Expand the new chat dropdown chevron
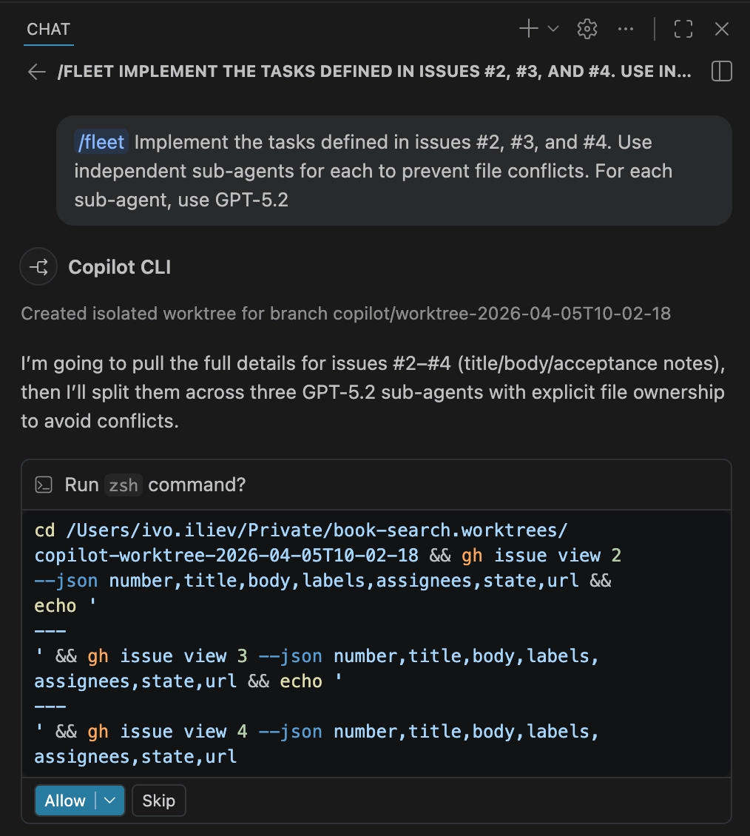The height and width of the screenshot is (836, 750). point(553,29)
